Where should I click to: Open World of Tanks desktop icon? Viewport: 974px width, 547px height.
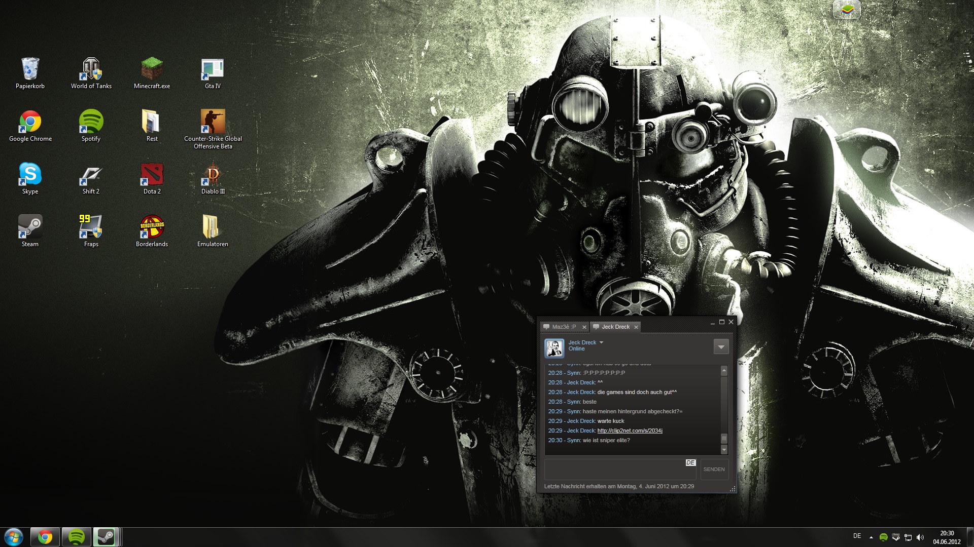tap(91, 70)
